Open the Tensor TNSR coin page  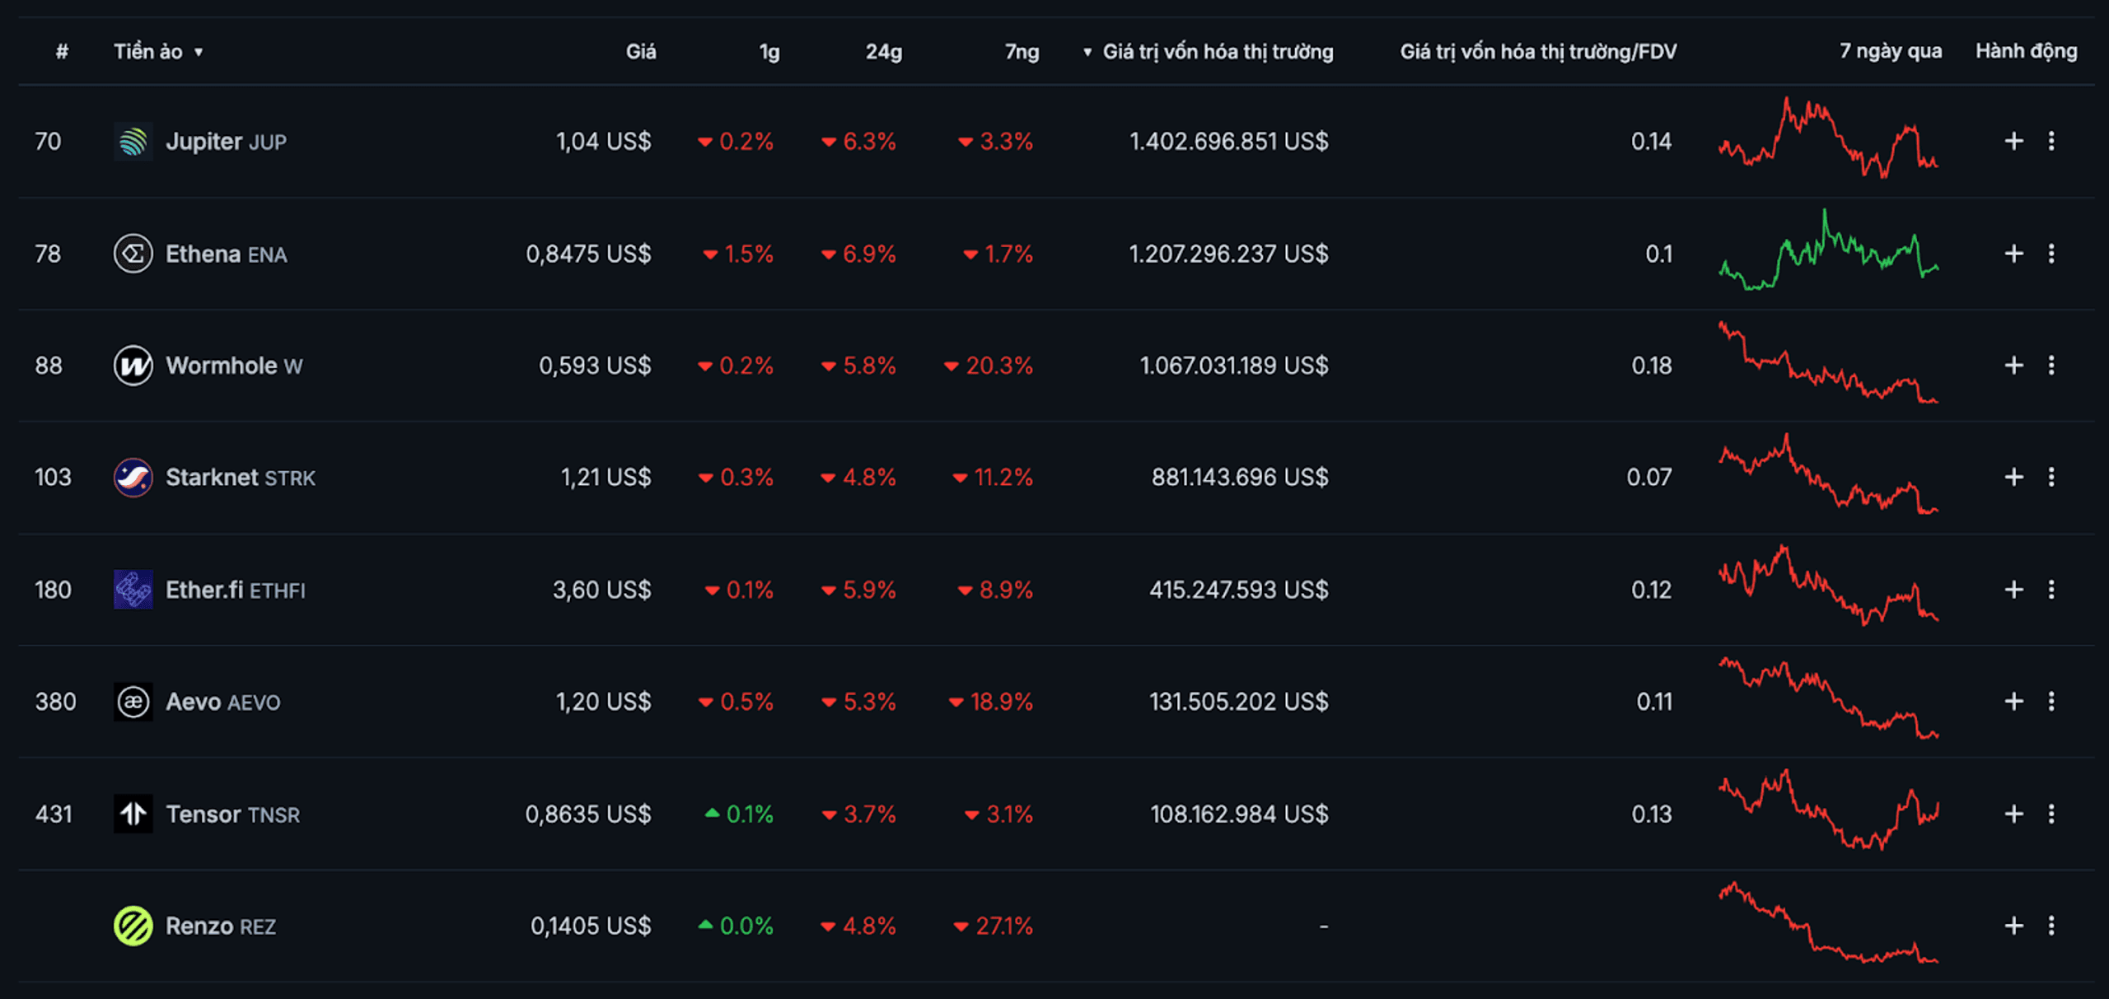[233, 815]
